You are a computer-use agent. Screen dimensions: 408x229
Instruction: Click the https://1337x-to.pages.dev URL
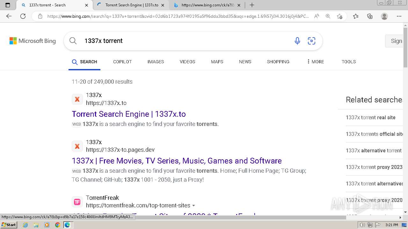[120, 150]
